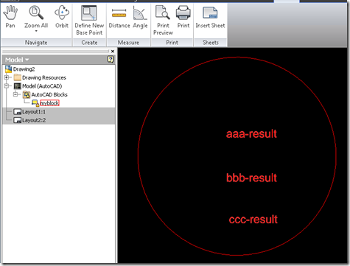
Task: Open the Layout1:1 sheet
Action: coord(34,112)
